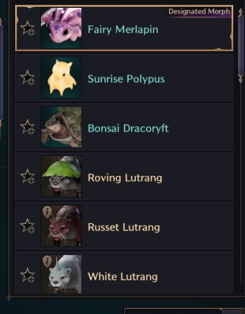
Task: Click the Designated Morph label banner
Action: click(199, 11)
